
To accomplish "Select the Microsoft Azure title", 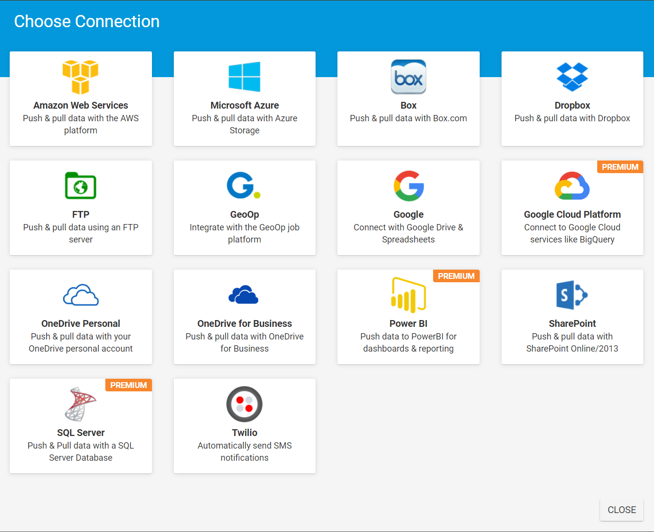I will [245, 105].
